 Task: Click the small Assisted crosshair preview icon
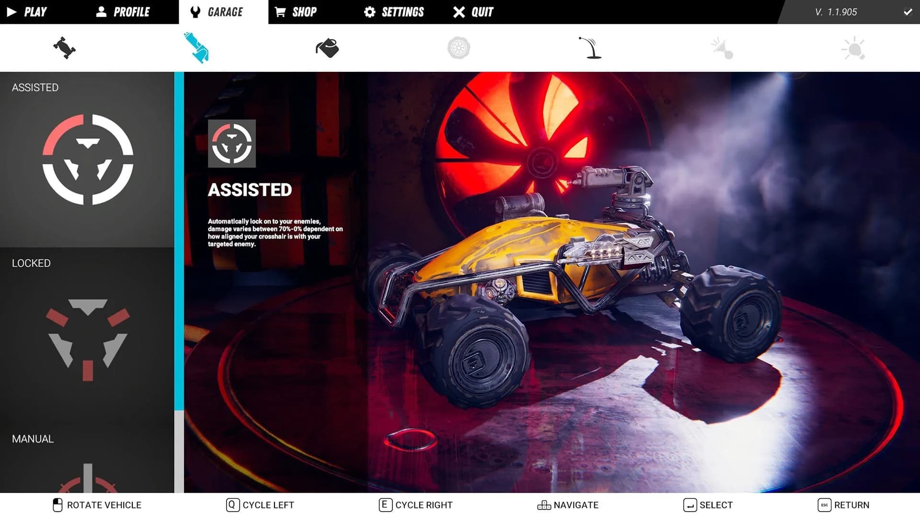pos(232,144)
